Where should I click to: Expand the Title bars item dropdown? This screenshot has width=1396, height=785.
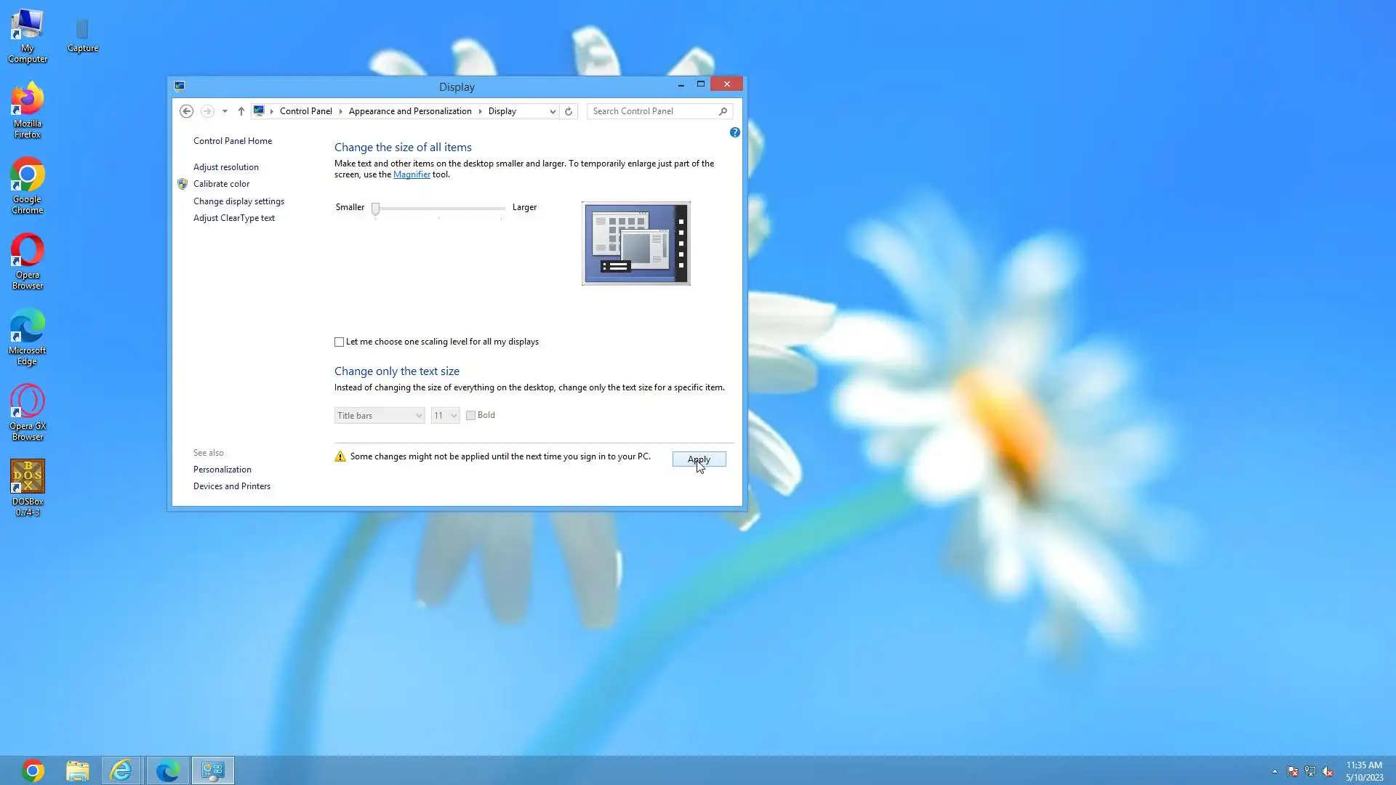(379, 416)
